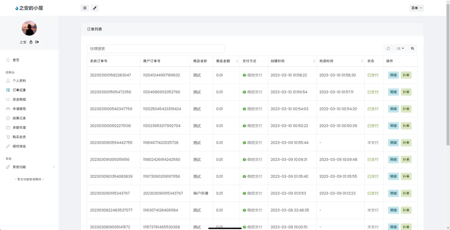Click 已支付 status of order 2023031001582283047
The image size is (450, 230).
pyautogui.click(x=373, y=75)
